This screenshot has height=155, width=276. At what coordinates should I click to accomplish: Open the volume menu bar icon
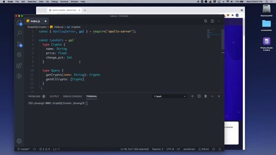[232, 2]
